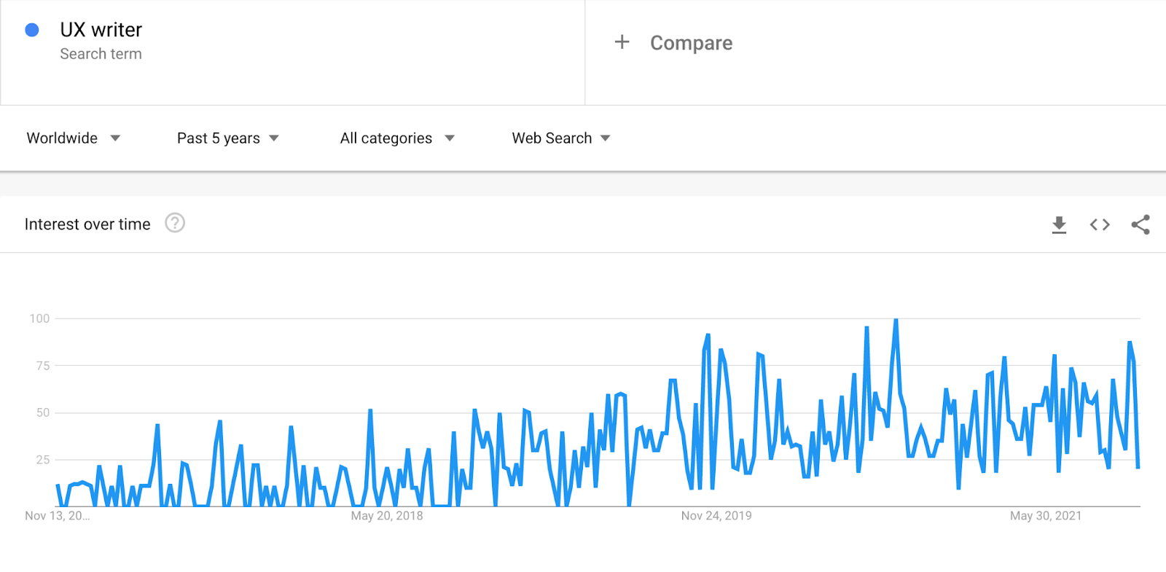Image resolution: width=1166 pixels, height=572 pixels.
Task: Click the Search term label
Action: coord(101,54)
